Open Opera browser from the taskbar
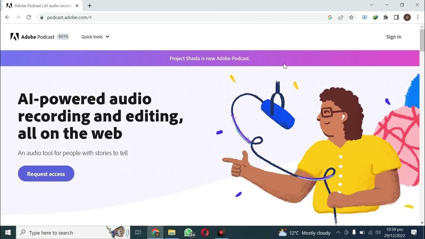425x239 pixels. click(x=205, y=232)
